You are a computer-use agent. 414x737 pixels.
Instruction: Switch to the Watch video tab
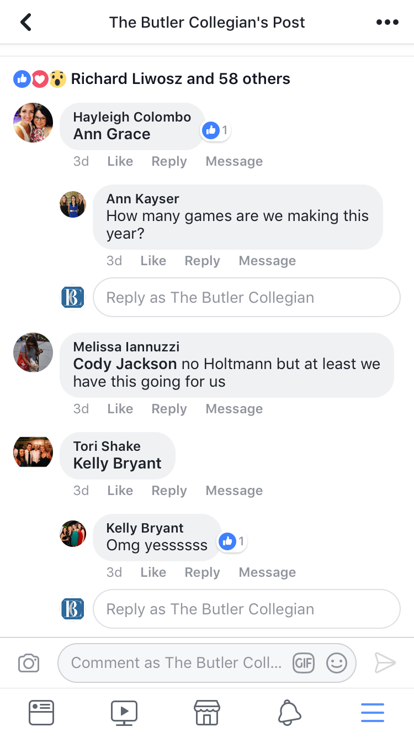pos(124,712)
